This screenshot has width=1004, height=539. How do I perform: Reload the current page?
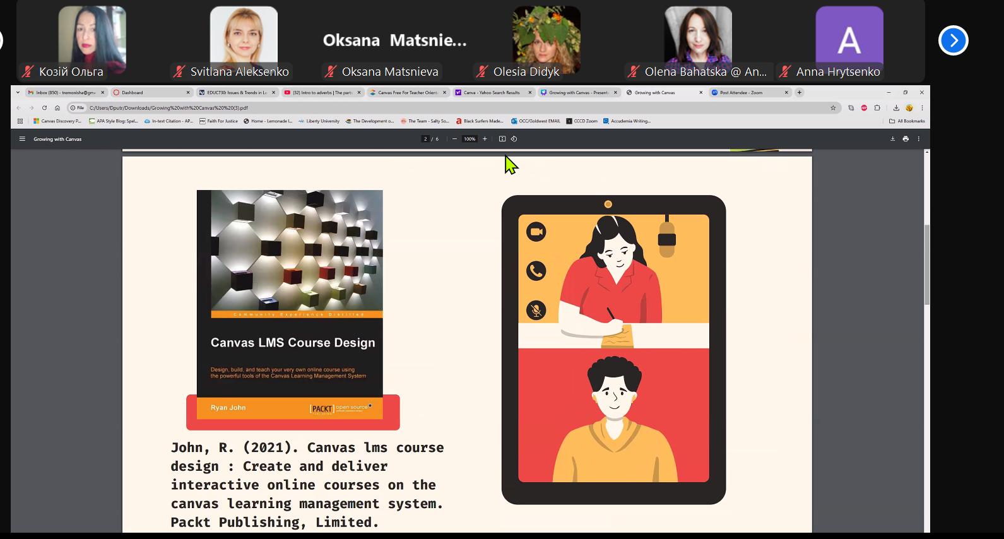(x=44, y=108)
